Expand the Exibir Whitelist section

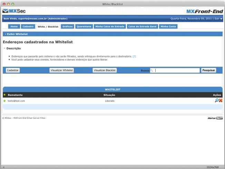(x=17, y=34)
